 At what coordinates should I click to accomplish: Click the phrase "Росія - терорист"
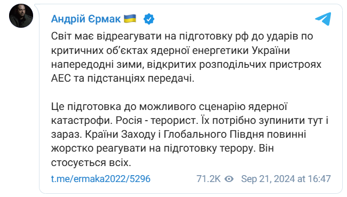click(156, 121)
